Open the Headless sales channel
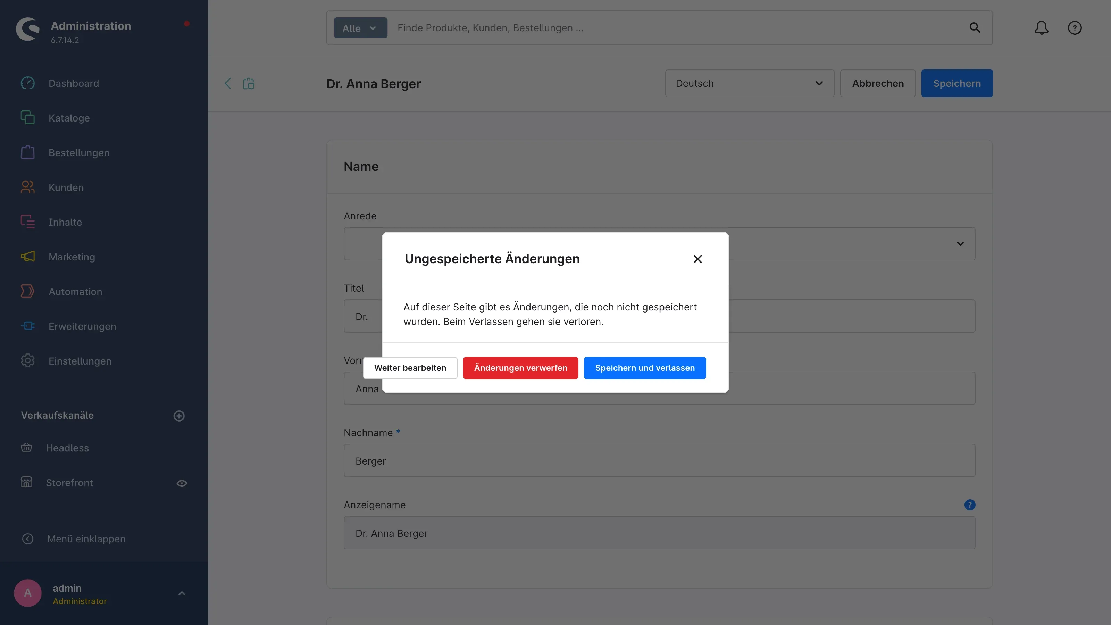This screenshot has height=625, width=1111. pyautogui.click(x=67, y=448)
